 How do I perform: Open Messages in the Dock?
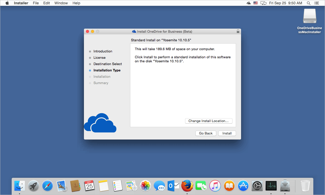(x=159, y=186)
